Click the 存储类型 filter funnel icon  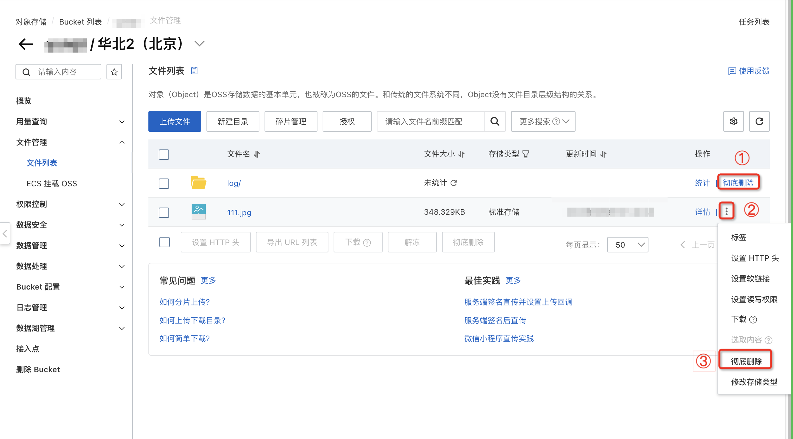pos(526,154)
